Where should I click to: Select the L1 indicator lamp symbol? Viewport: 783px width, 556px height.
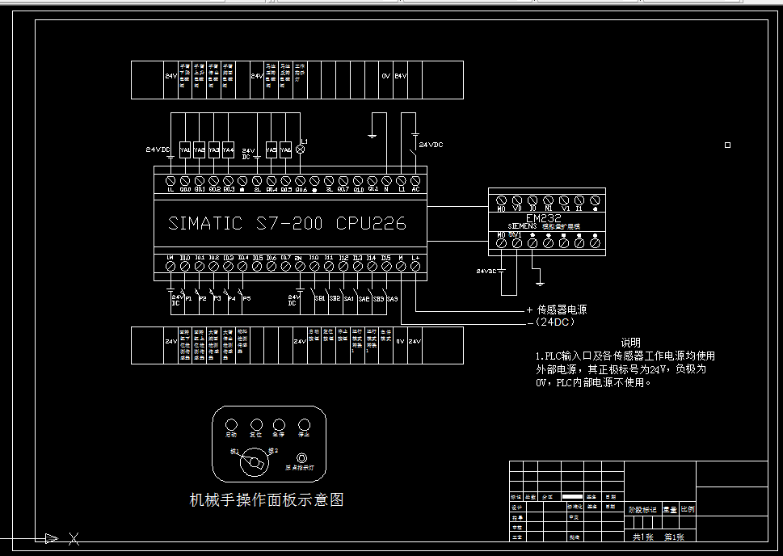300,149
